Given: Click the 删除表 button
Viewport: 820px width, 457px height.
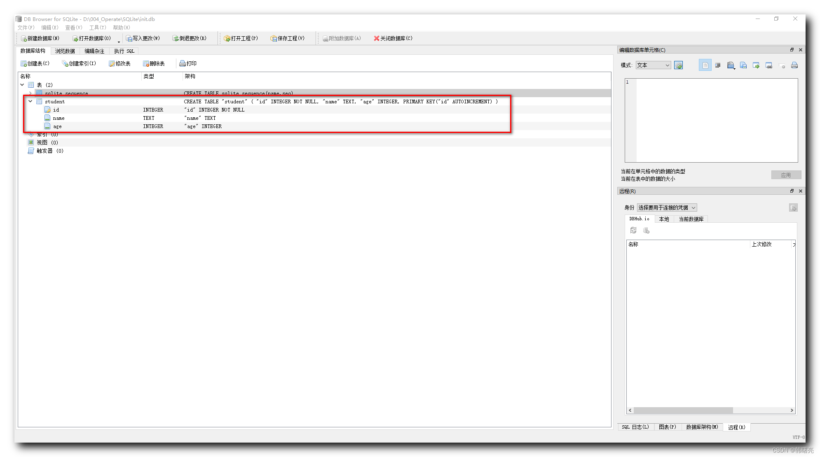Looking at the screenshot, I should click(154, 63).
